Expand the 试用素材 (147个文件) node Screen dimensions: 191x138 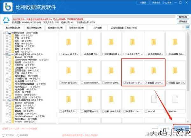tap(7, 68)
